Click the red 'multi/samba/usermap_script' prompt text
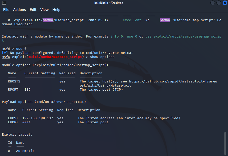 [55, 57]
